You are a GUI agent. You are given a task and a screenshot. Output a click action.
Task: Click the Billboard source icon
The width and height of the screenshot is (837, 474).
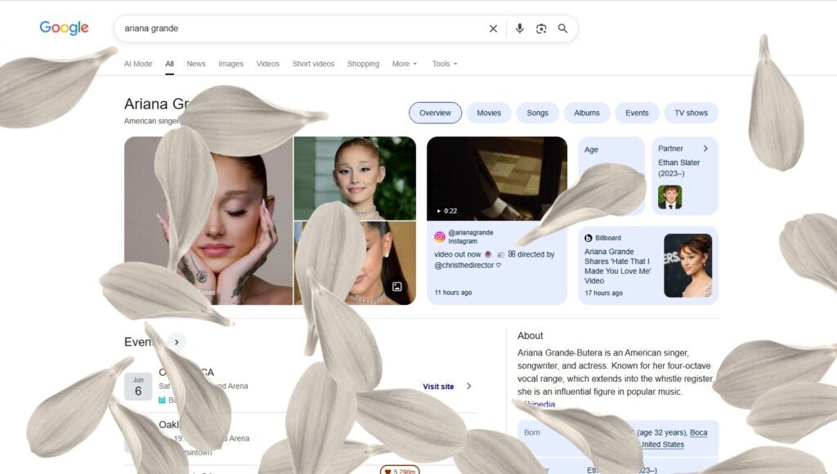pos(589,238)
